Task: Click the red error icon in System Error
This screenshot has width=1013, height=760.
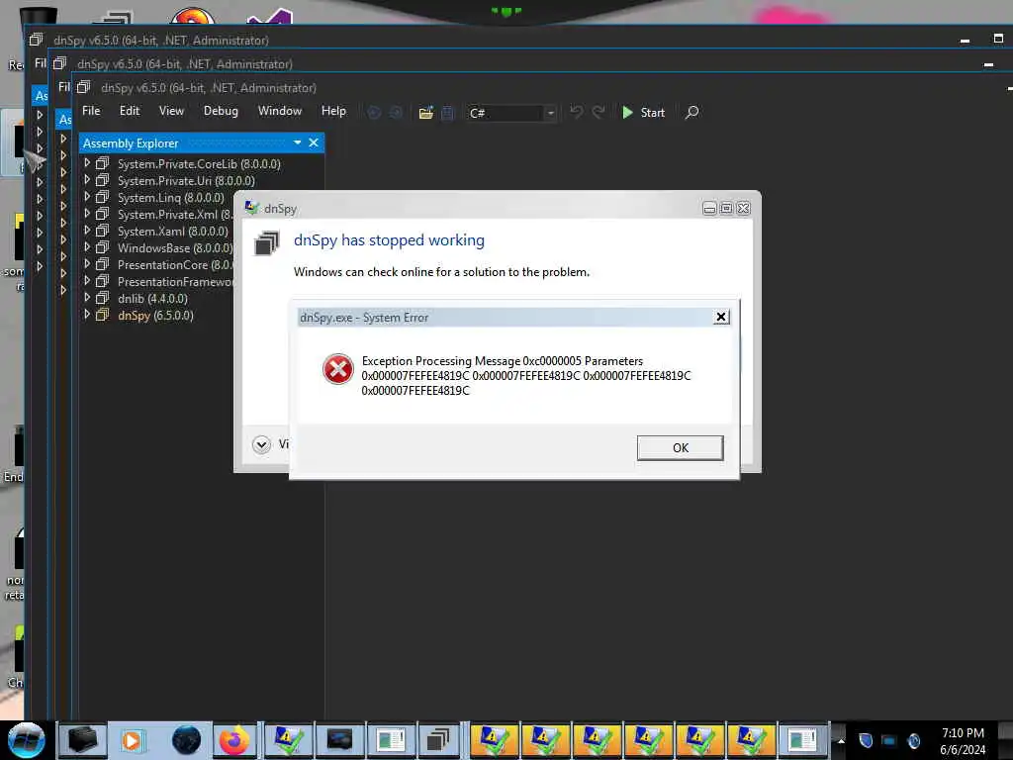Action: [x=338, y=369]
